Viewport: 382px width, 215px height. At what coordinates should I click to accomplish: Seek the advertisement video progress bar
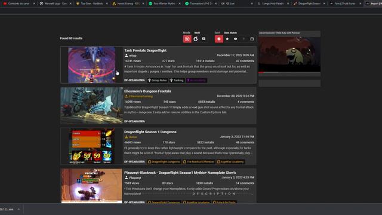(x=289, y=72)
